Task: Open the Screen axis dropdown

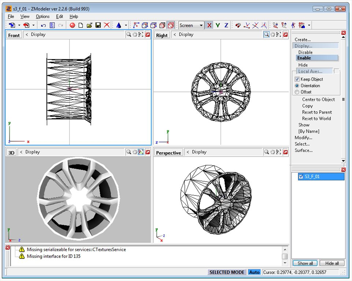Action: pos(191,25)
